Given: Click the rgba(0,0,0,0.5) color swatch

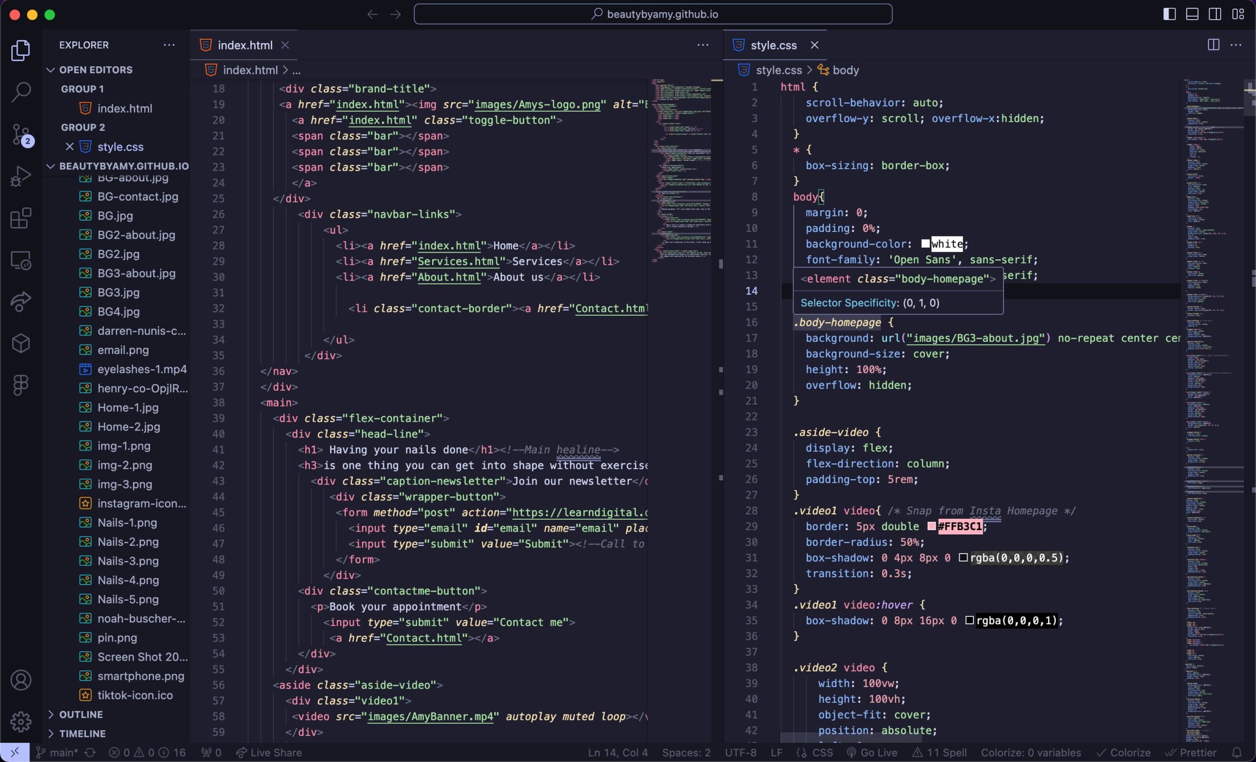Looking at the screenshot, I should [x=963, y=557].
